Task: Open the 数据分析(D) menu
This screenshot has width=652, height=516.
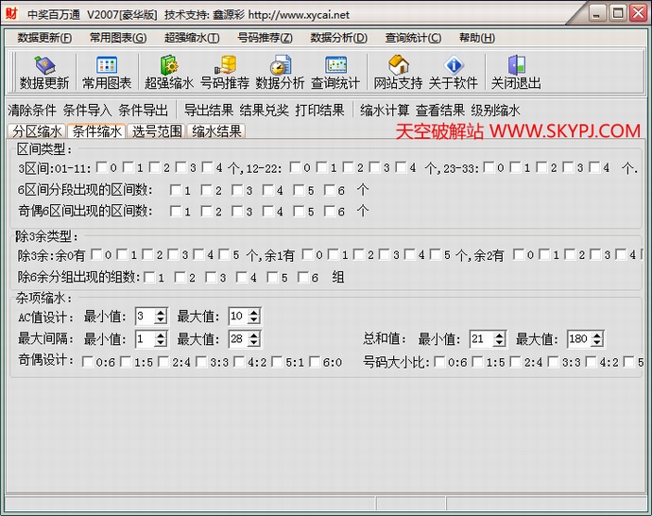Action: [x=338, y=38]
